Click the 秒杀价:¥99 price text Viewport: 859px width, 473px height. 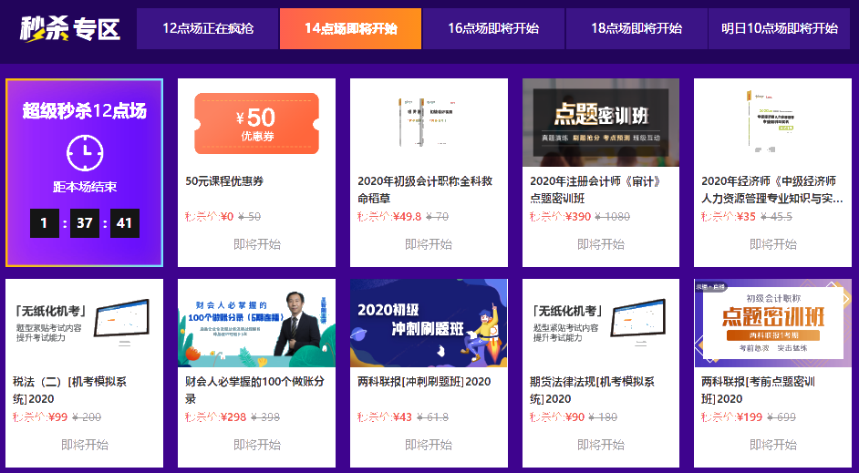pos(40,417)
